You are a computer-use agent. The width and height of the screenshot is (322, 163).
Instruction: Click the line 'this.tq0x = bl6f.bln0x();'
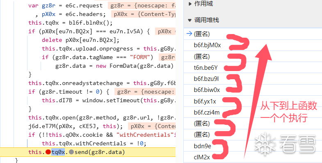click(x=71, y=23)
